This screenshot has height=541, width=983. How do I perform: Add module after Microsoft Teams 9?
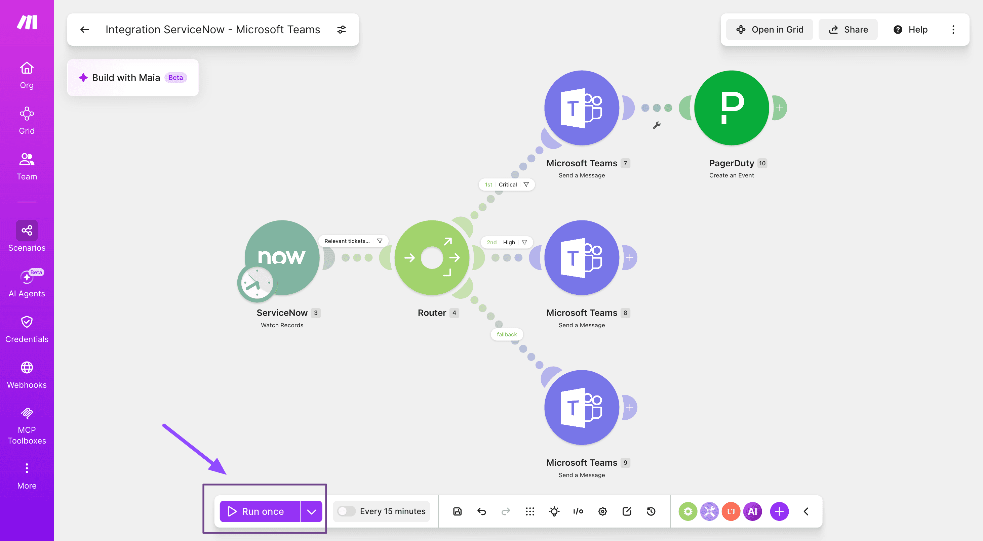pyautogui.click(x=630, y=407)
